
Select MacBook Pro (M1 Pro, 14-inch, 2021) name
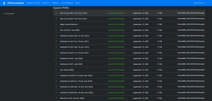click(74, 42)
